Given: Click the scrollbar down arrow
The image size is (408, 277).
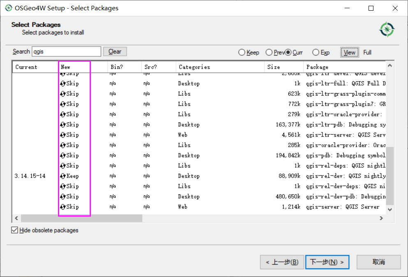Looking at the screenshot, I should click(x=389, y=210).
